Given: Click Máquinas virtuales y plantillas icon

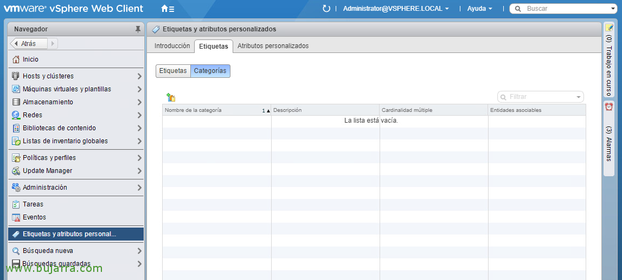Looking at the screenshot, I should 16,89.
